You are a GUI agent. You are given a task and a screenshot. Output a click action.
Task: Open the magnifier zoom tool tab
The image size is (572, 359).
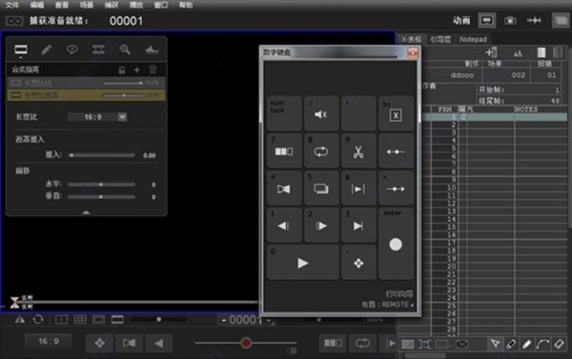pos(125,50)
